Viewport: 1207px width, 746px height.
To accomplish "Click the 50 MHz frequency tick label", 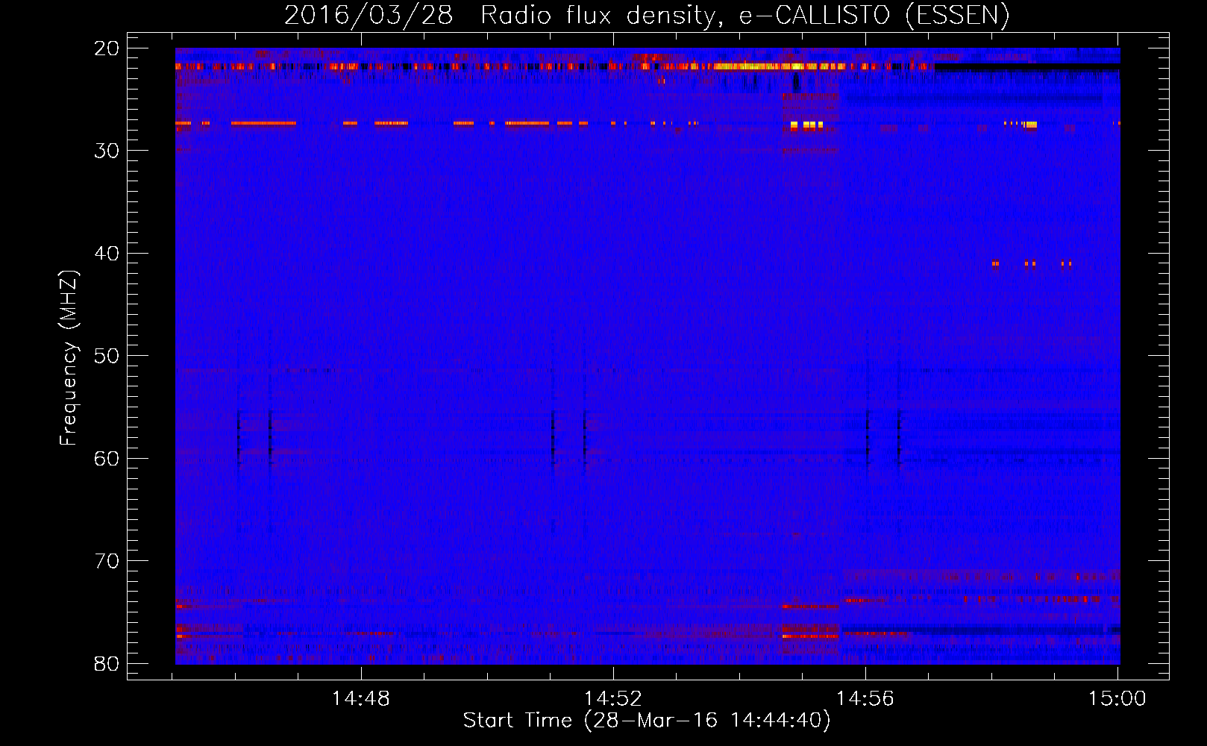I will click(107, 356).
